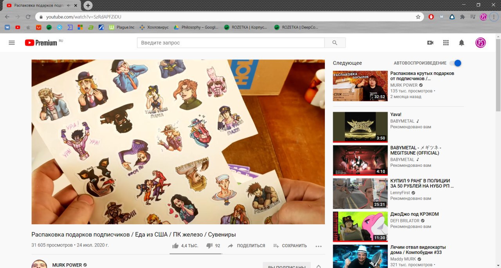
Task: Go forward with the browser arrow
Action: point(18,17)
